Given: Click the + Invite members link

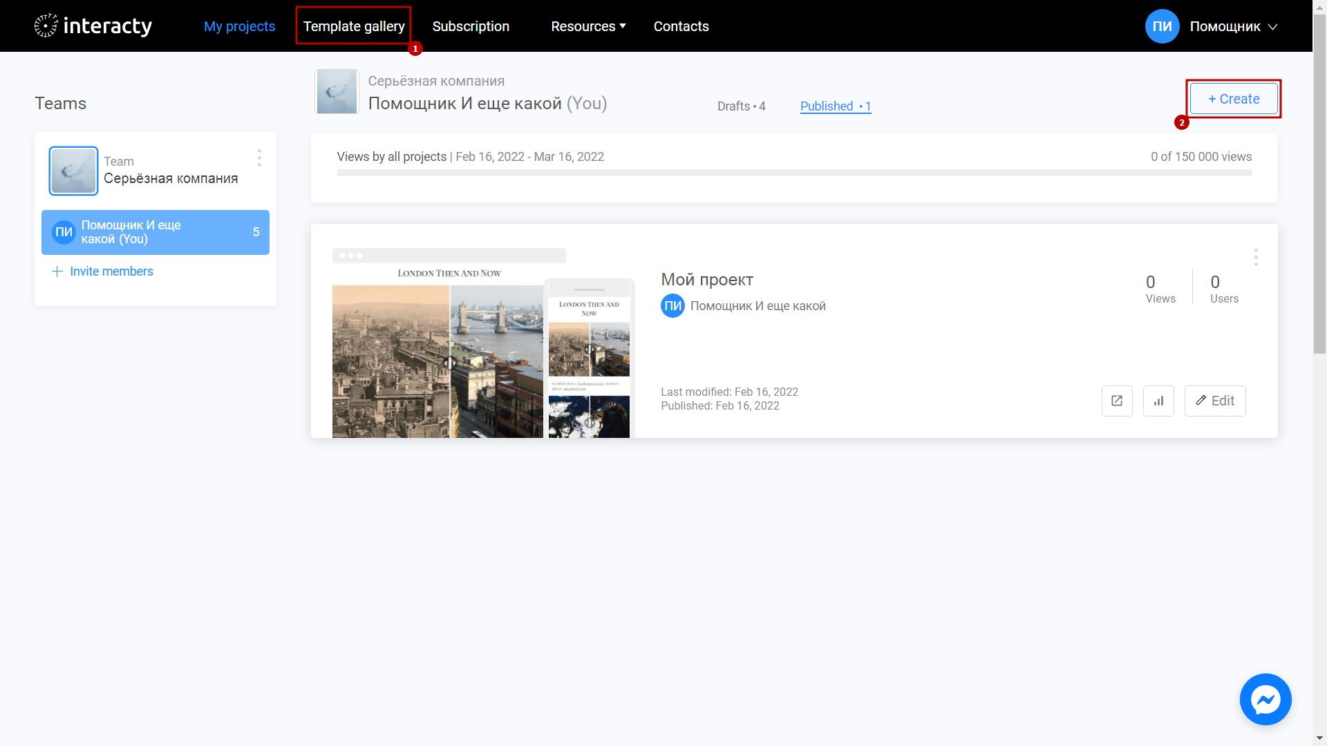Looking at the screenshot, I should 102,271.
